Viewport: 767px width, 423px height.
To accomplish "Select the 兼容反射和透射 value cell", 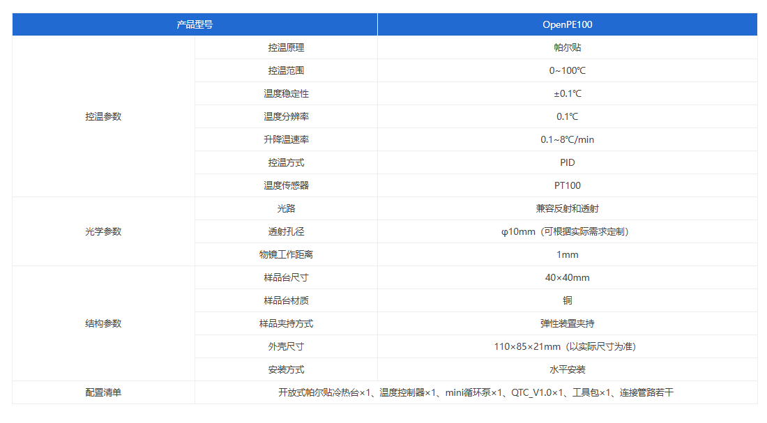I will tap(567, 208).
